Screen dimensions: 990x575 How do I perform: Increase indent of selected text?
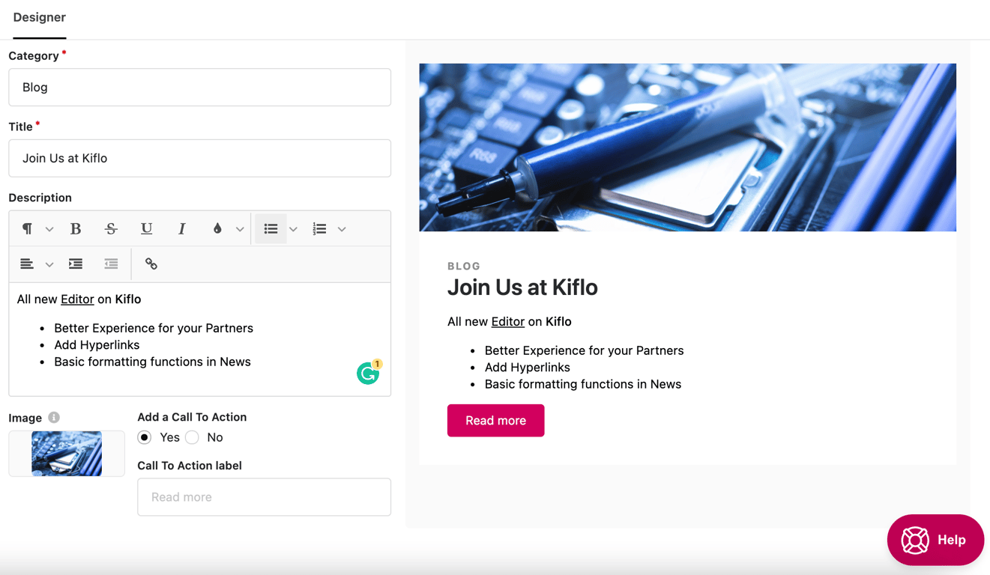click(x=76, y=264)
